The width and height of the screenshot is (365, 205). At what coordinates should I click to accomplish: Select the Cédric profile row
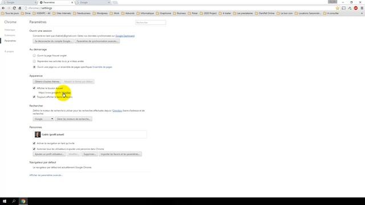click(x=90, y=134)
